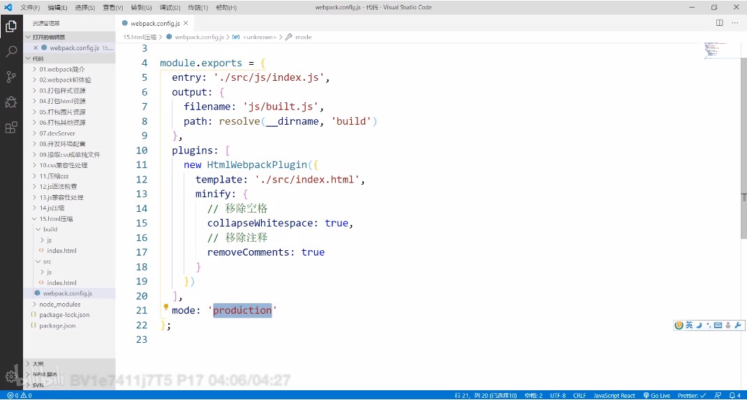Expand the 05.打包图片资源 folder

[69, 111]
